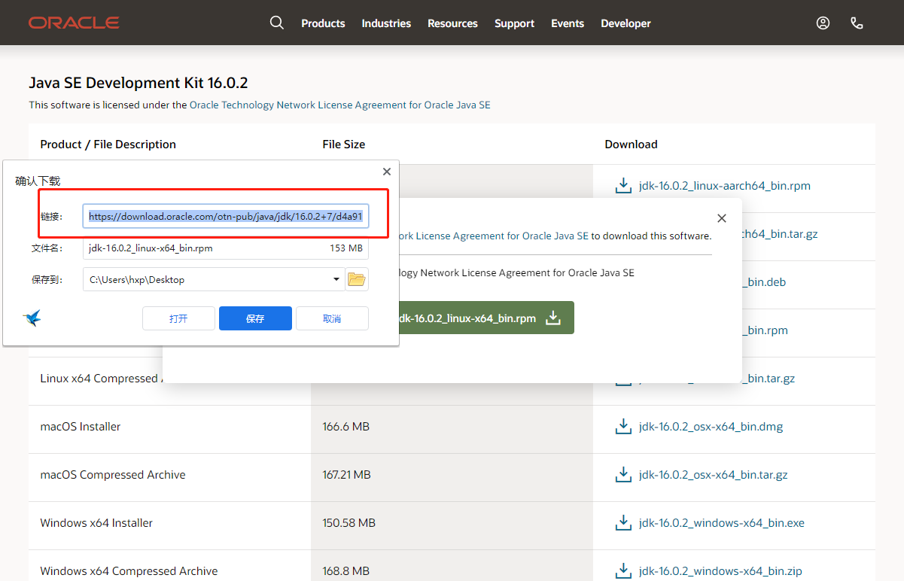Screen dimensions: 904x581
Task: Click the user account icon top right
Action: click(823, 23)
